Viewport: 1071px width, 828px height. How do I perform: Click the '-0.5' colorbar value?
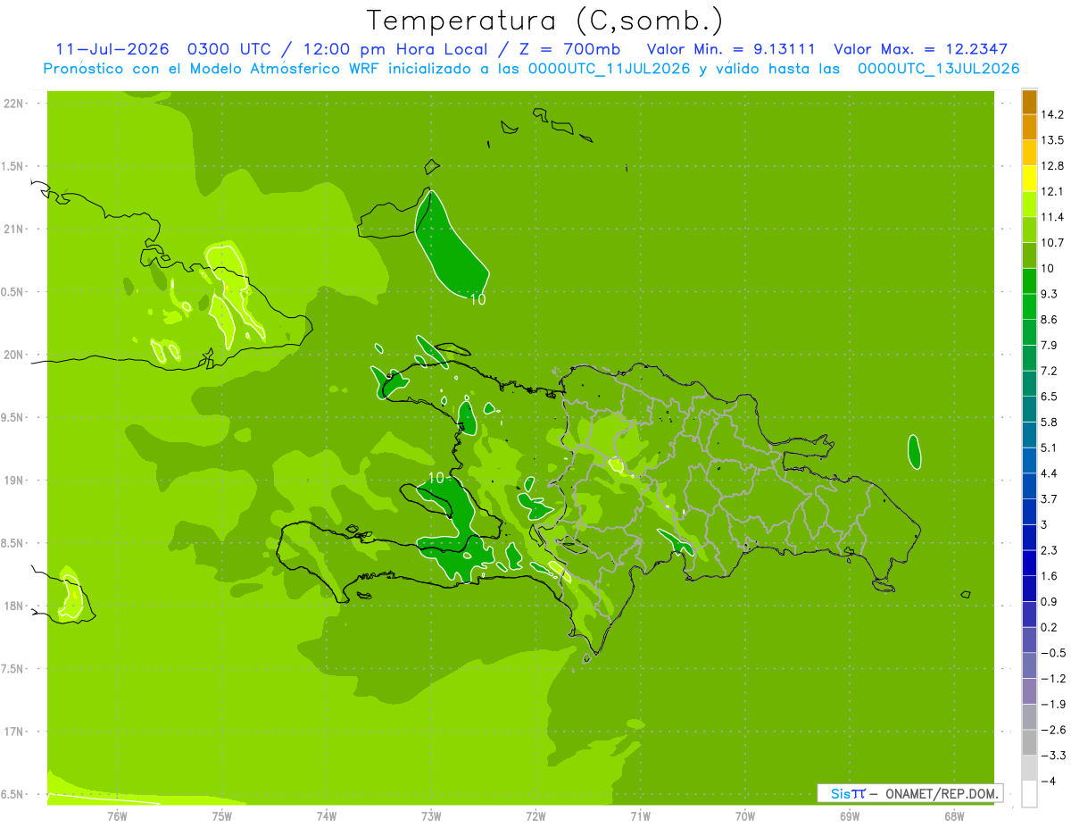tap(1052, 653)
